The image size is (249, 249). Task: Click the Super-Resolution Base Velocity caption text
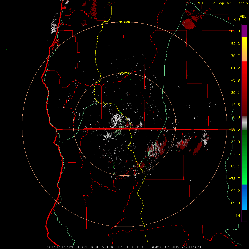pyautogui.click(x=124, y=247)
